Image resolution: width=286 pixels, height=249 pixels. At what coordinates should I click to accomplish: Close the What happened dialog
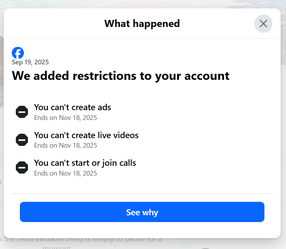263,24
